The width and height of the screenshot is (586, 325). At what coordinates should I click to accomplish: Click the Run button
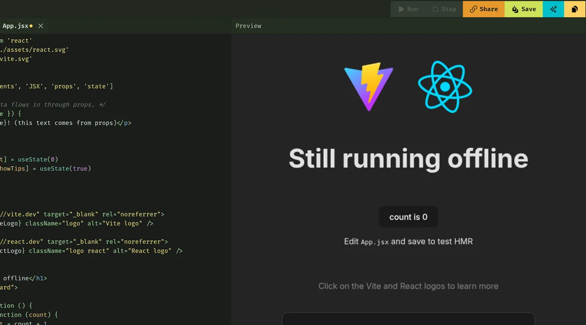coord(408,9)
